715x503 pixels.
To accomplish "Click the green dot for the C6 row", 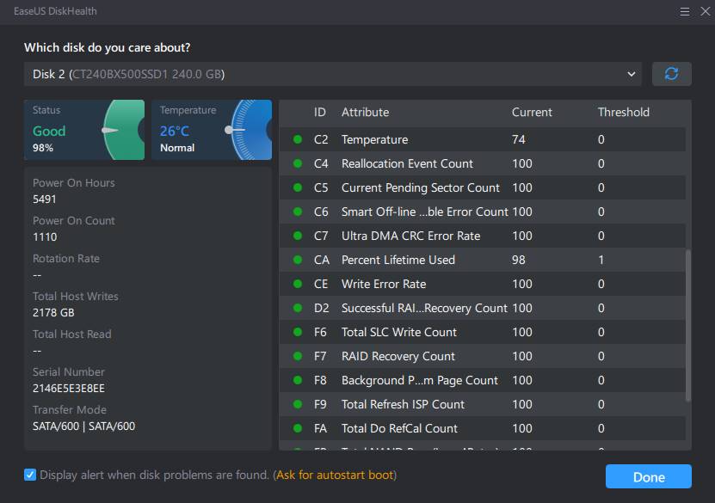I will pos(298,212).
